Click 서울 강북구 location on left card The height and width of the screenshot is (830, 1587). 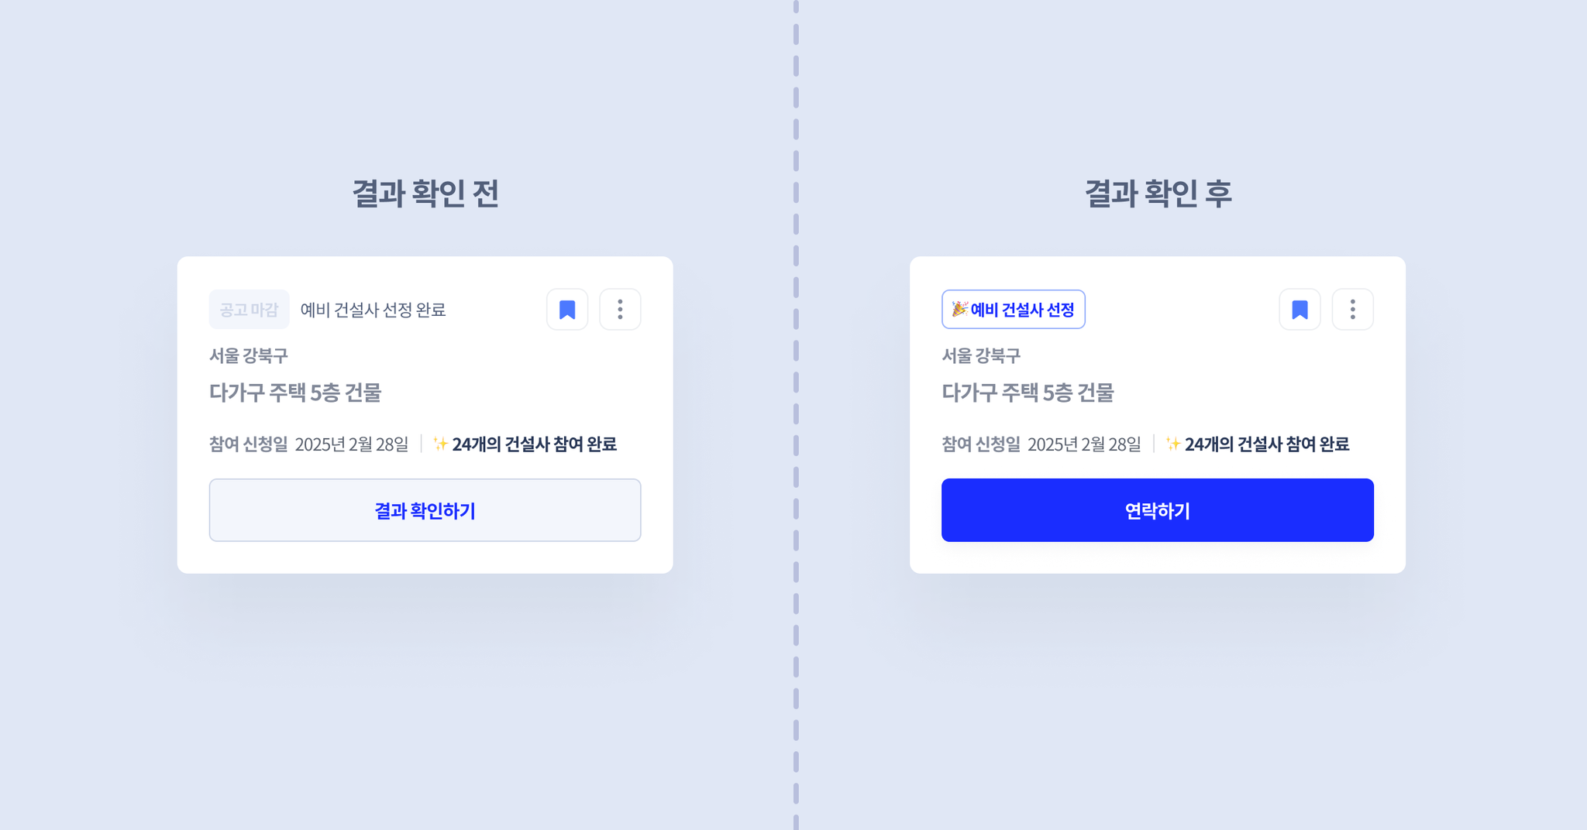point(248,355)
